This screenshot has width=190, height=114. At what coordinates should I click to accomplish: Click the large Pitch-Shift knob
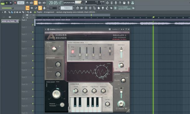tap(56, 94)
